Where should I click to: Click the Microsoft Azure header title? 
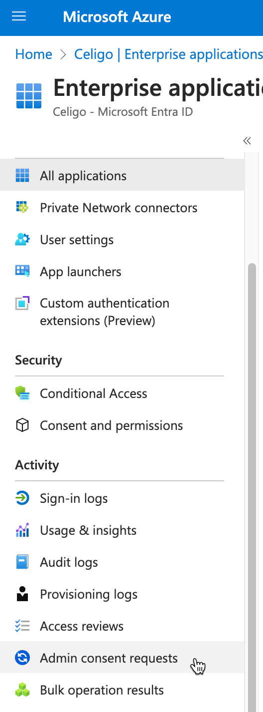[117, 17]
